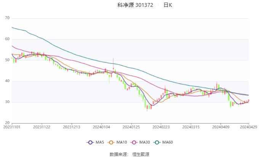Toggle the MA60 legend series
Screen dimensions: 259x157
click(x=163, y=142)
